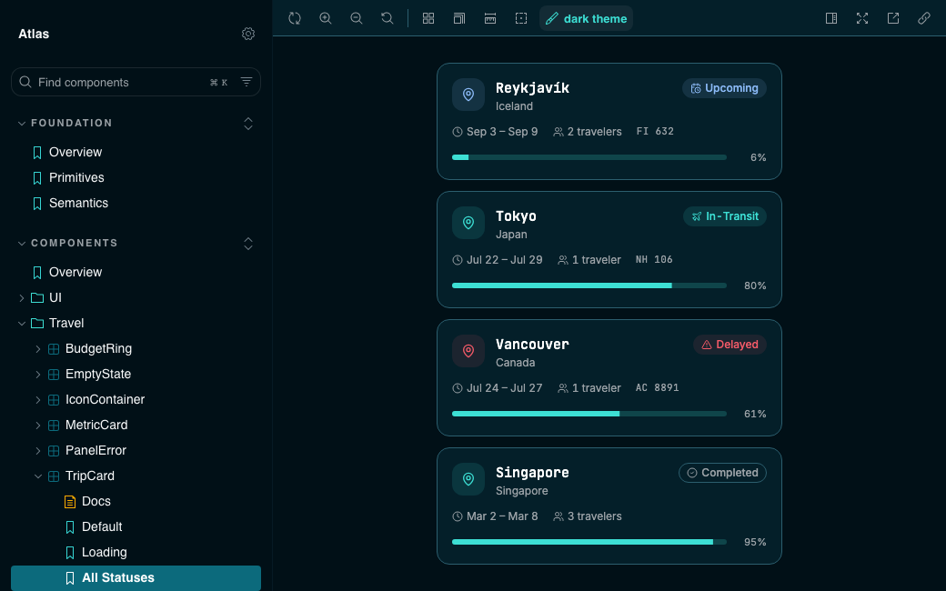Viewport: 946px width, 591px height.
Task: Copy the canvas link icon
Action: pos(923,19)
